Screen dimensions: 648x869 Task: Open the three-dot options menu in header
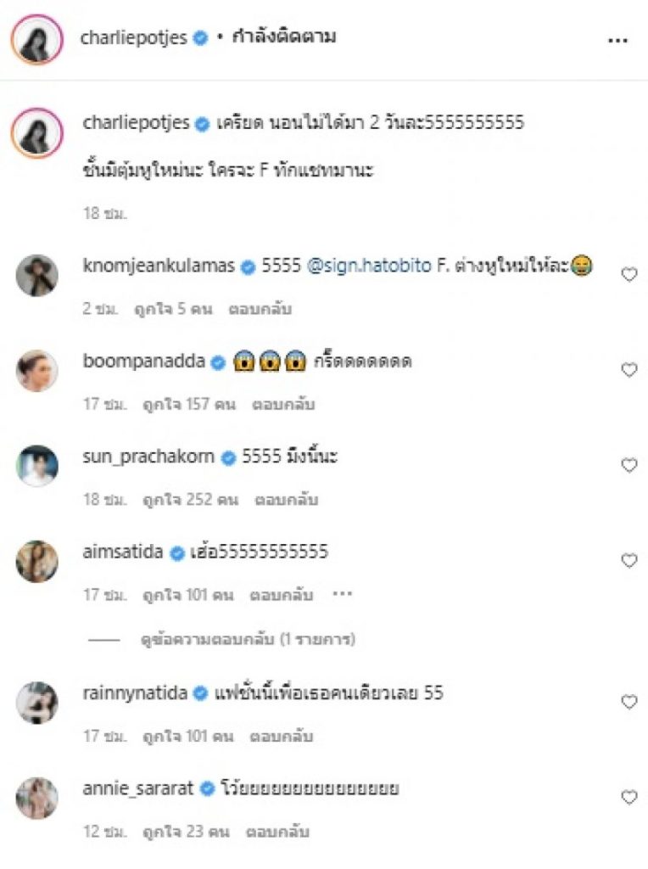tap(617, 41)
